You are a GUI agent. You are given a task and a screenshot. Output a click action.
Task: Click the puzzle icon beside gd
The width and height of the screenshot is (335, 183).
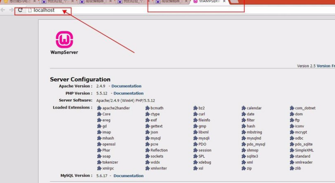click(99, 126)
